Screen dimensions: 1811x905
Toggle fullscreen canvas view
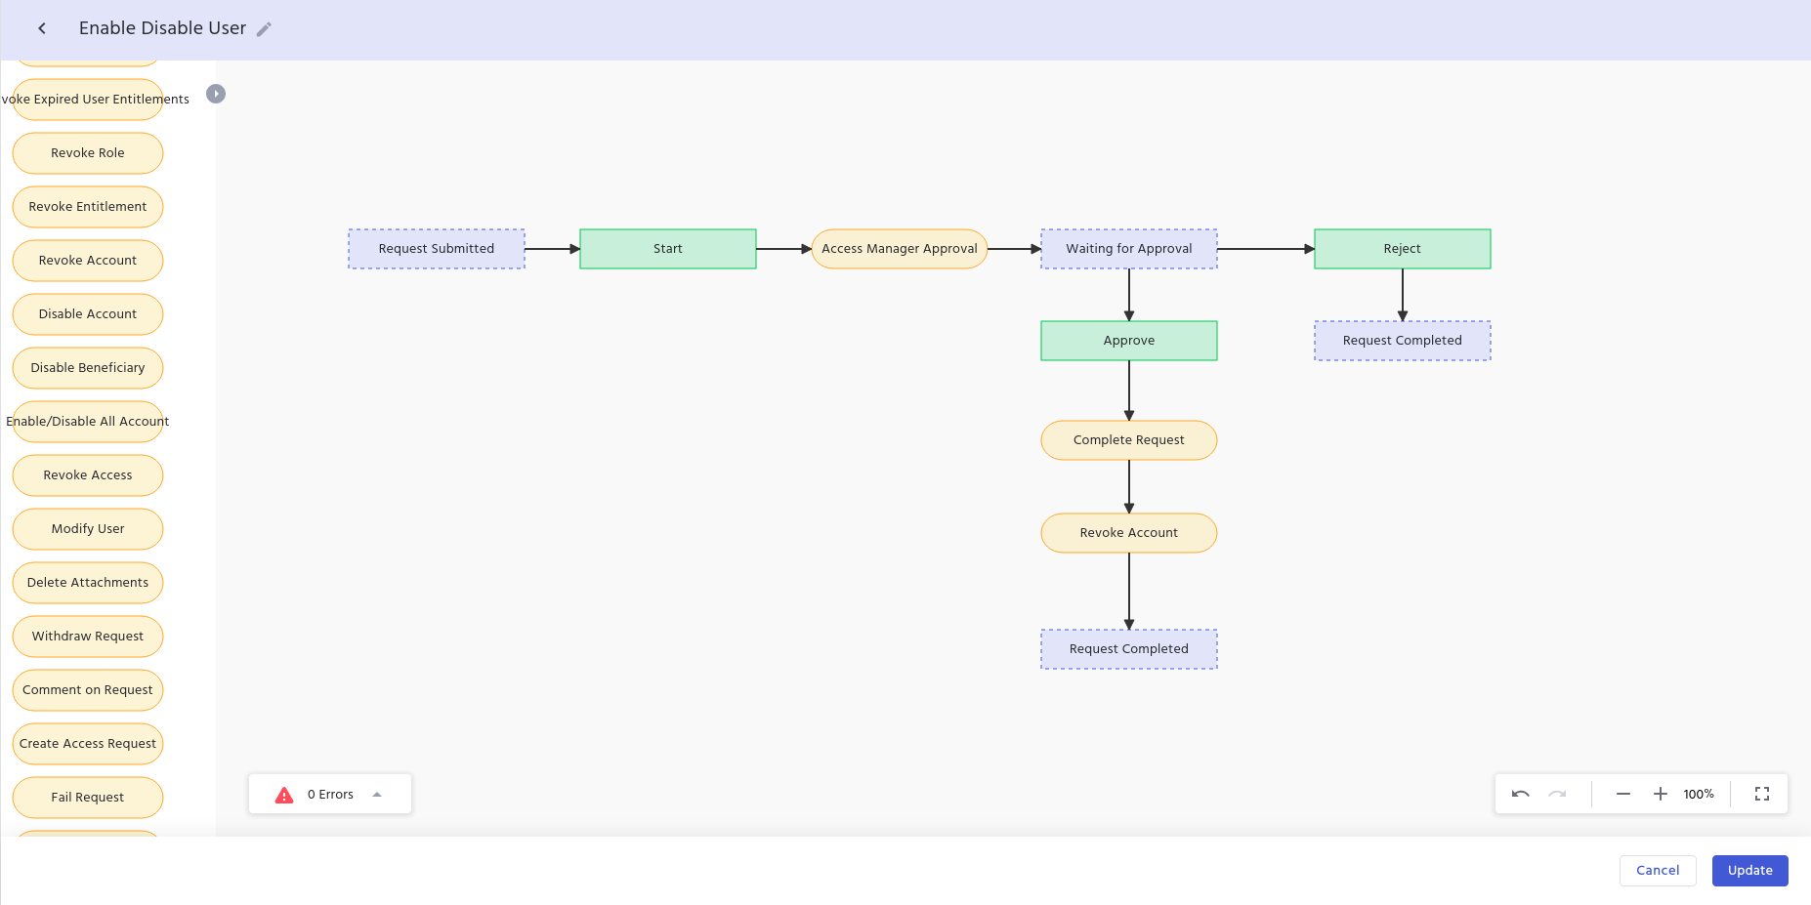(1761, 794)
